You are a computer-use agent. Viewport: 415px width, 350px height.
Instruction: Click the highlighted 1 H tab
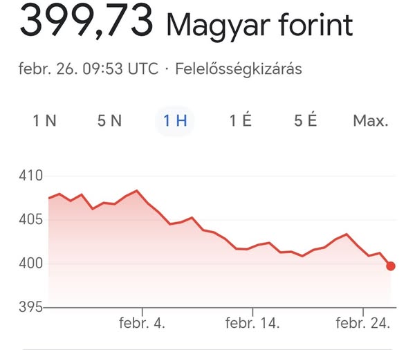click(x=175, y=121)
